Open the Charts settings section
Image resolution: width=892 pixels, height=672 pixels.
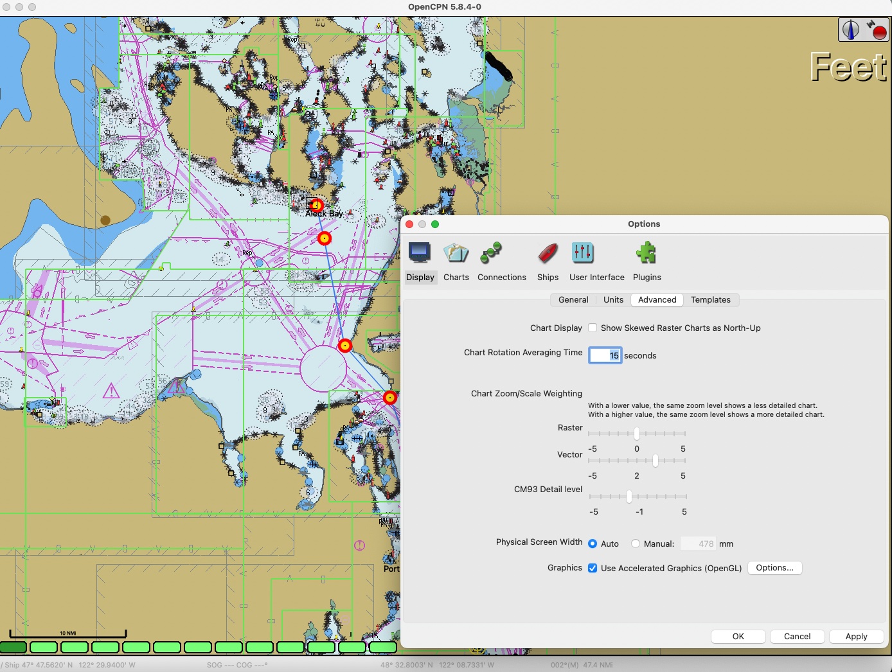pos(456,261)
